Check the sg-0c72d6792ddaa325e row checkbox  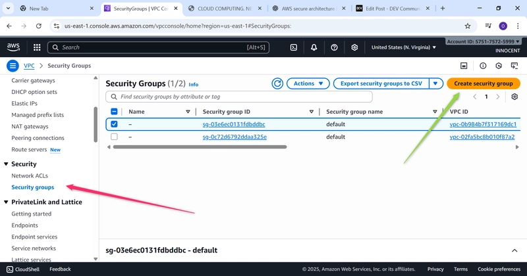[x=114, y=137]
